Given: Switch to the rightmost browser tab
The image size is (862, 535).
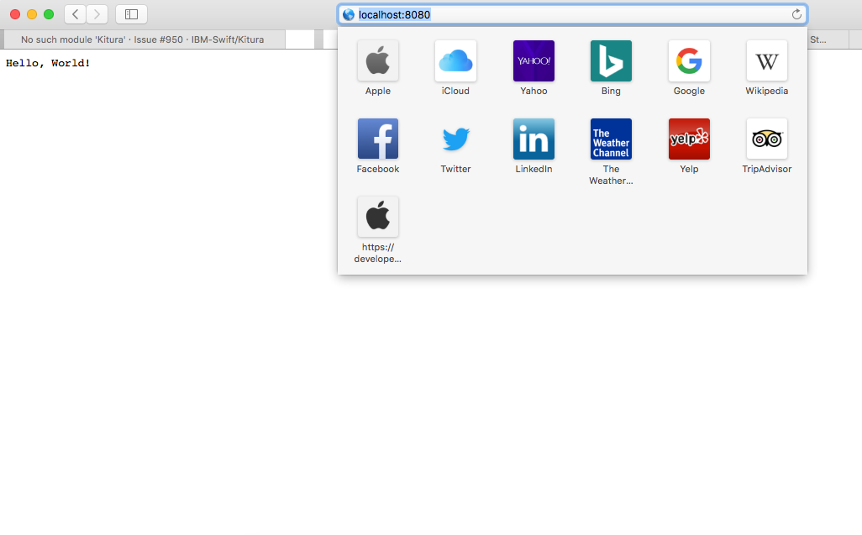Looking at the screenshot, I should [x=835, y=39].
